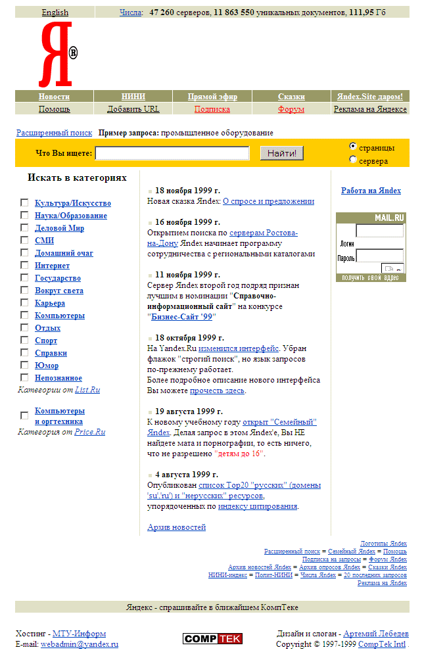Viewport: 422px width, 660px height.
Task: Open the открыт "Семейный" Яndex link
Action: 279,422
